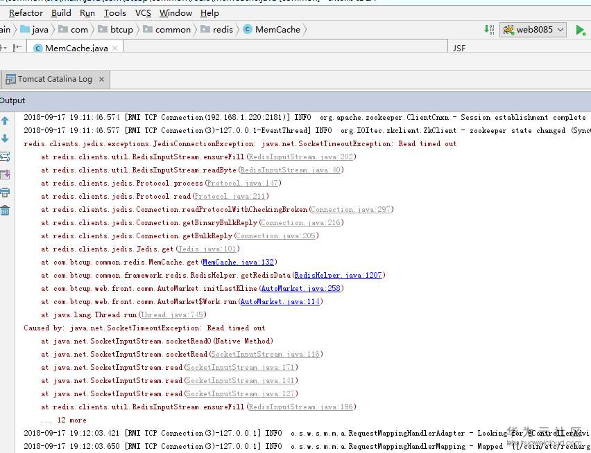Click the Make Project build icon
Image resolution: width=591 pixels, height=453 pixels.
pyautogui.click(x=489, y=30)
